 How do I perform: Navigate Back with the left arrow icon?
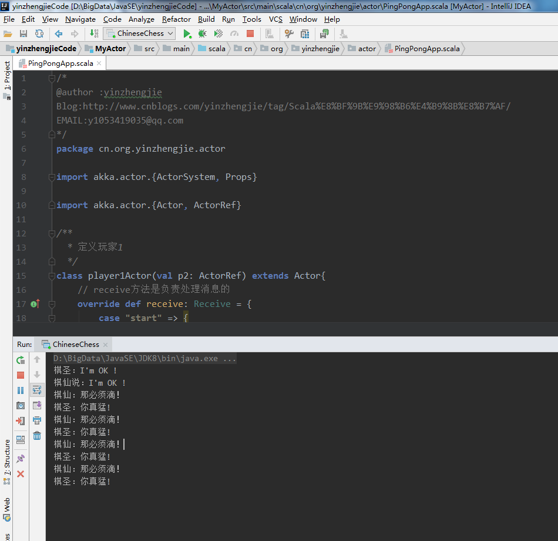tap(59, 34)
